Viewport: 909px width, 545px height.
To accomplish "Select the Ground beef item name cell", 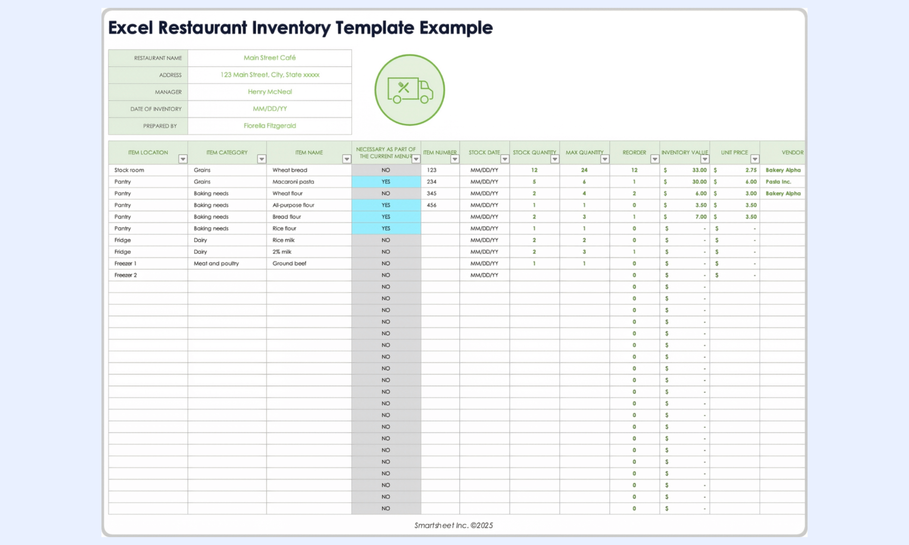I will click(x=309, y=263).
